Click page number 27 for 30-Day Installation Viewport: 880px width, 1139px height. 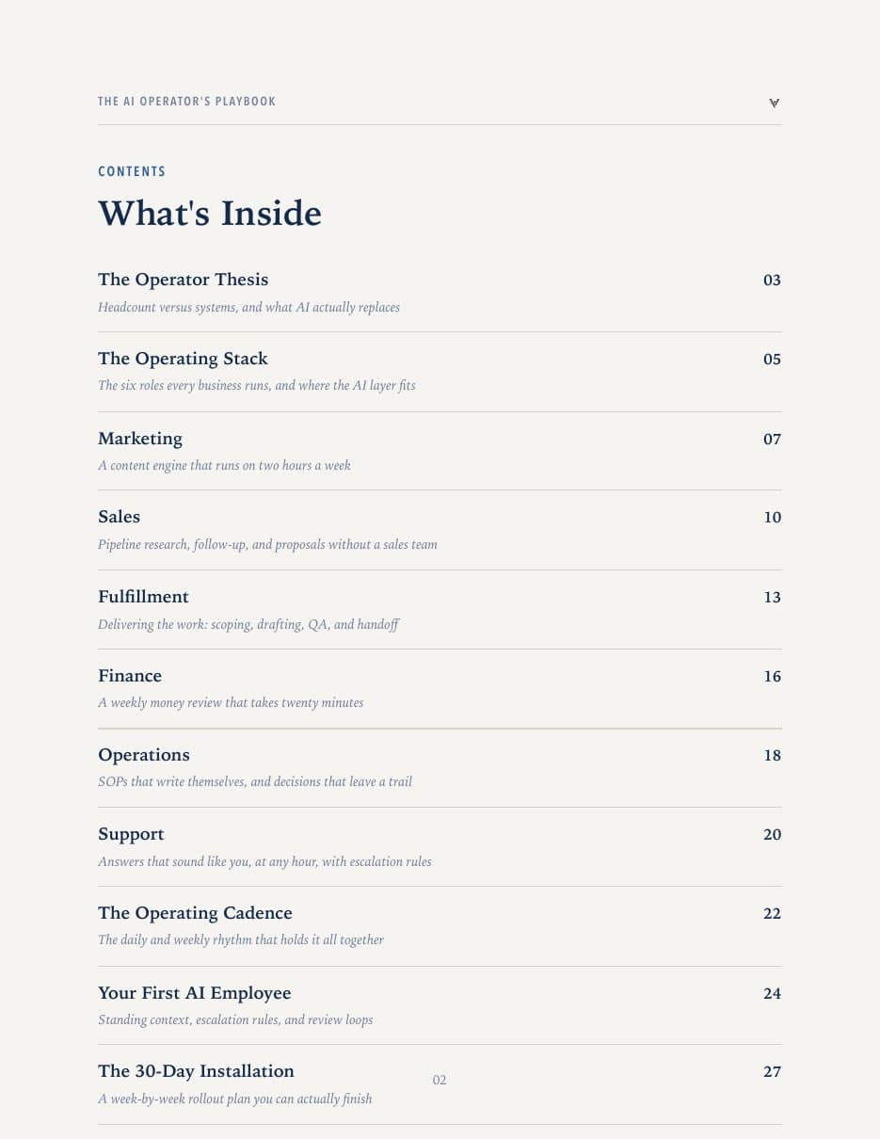pyautogui.click(x=772, y=1071)
